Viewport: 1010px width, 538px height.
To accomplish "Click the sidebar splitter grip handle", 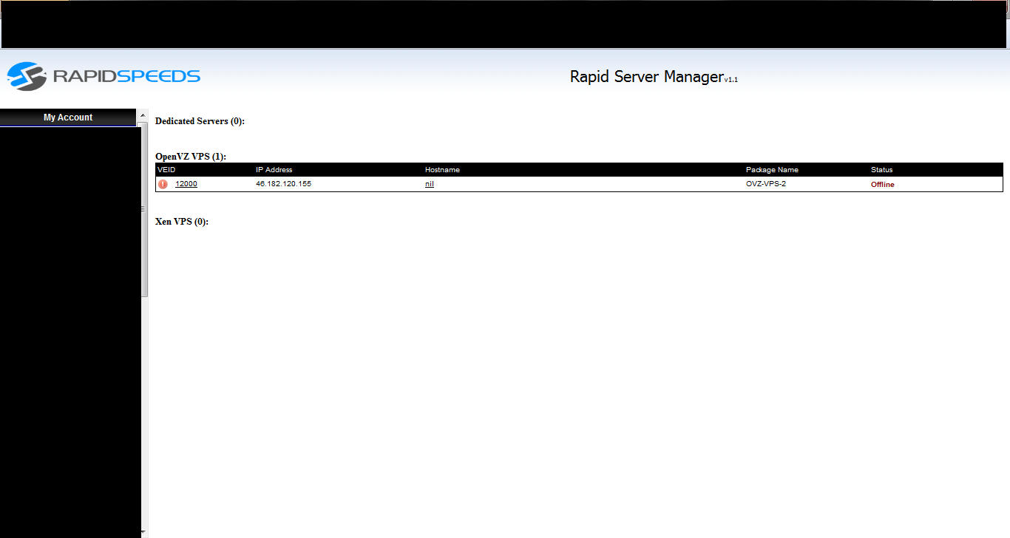I will [143, 209].
